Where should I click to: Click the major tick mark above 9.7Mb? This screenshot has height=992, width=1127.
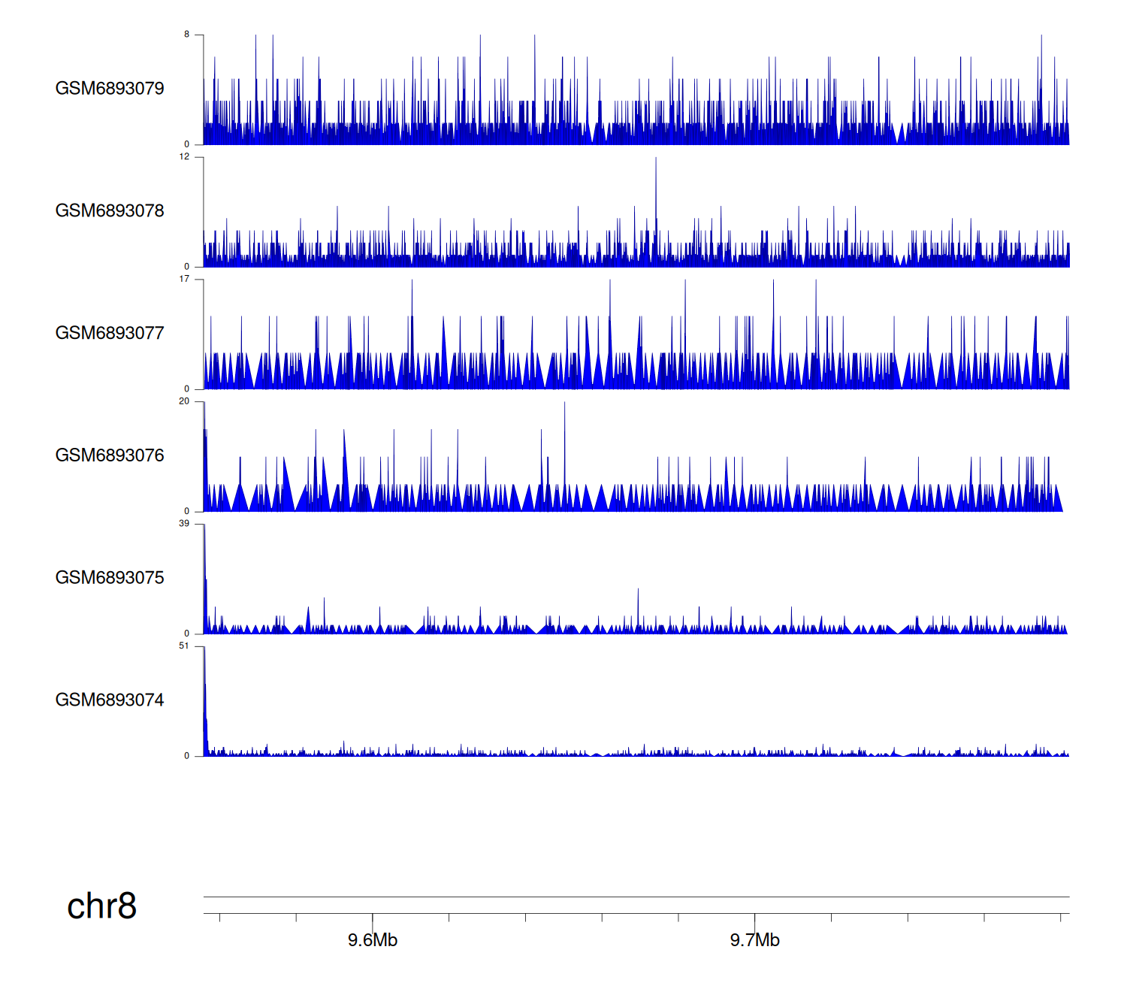[754, 921]
